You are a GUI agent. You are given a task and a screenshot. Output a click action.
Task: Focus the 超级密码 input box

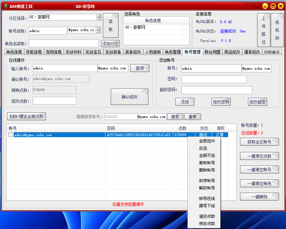click(x=217, y=90)
